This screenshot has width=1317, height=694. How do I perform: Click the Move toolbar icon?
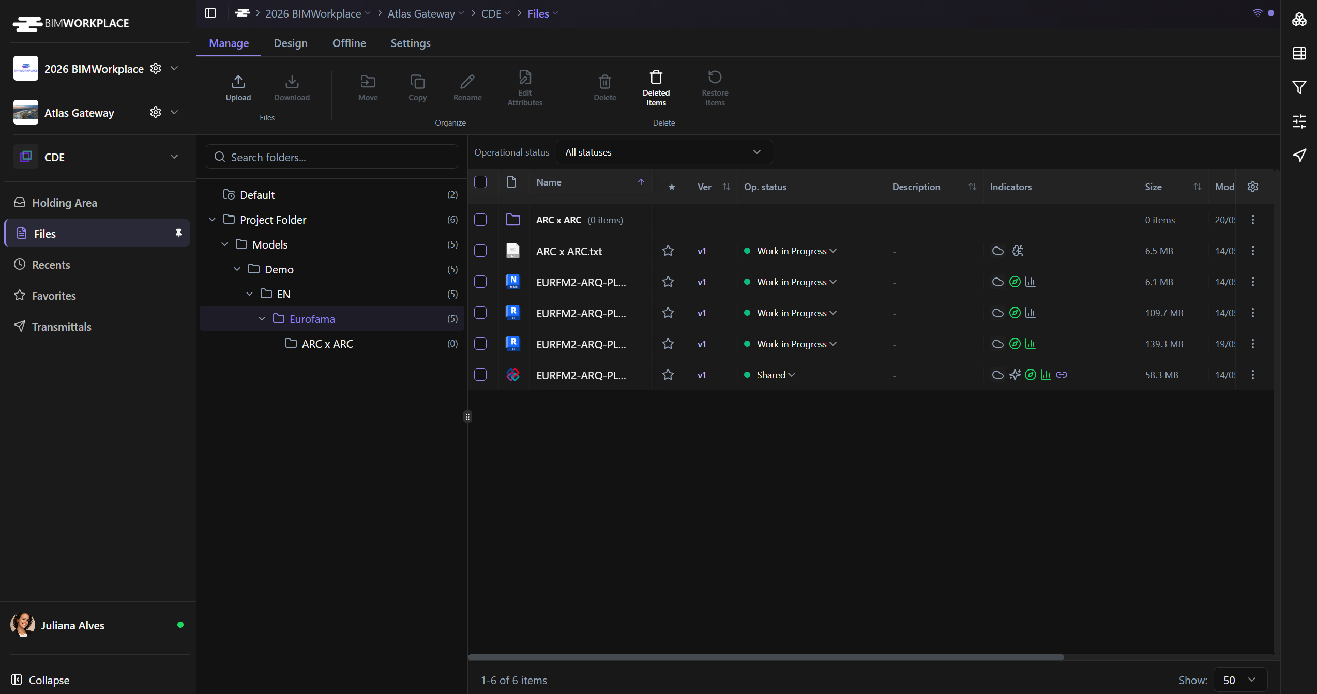[x=368, y=82]
